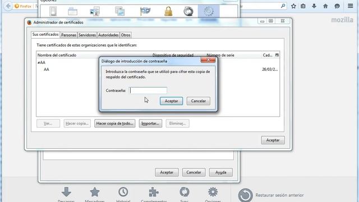Select the Security padlock icon in Opciones
The height and width of the screenshot is (202, 359).
[x=168, y=12]
